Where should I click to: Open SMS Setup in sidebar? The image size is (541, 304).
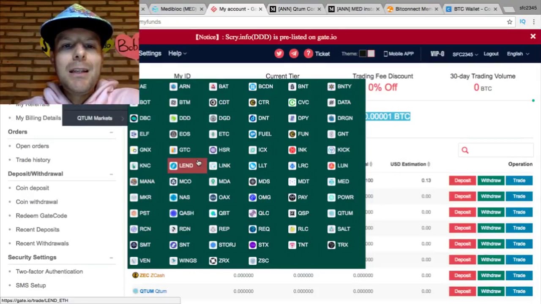pos(31,285)
